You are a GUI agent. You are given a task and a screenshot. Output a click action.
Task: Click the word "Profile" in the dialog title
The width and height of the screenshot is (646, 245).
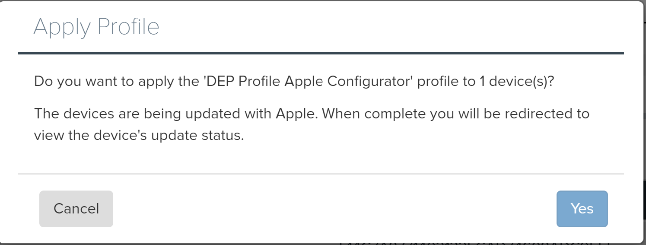pyautogui.click(x=128, y=27)
